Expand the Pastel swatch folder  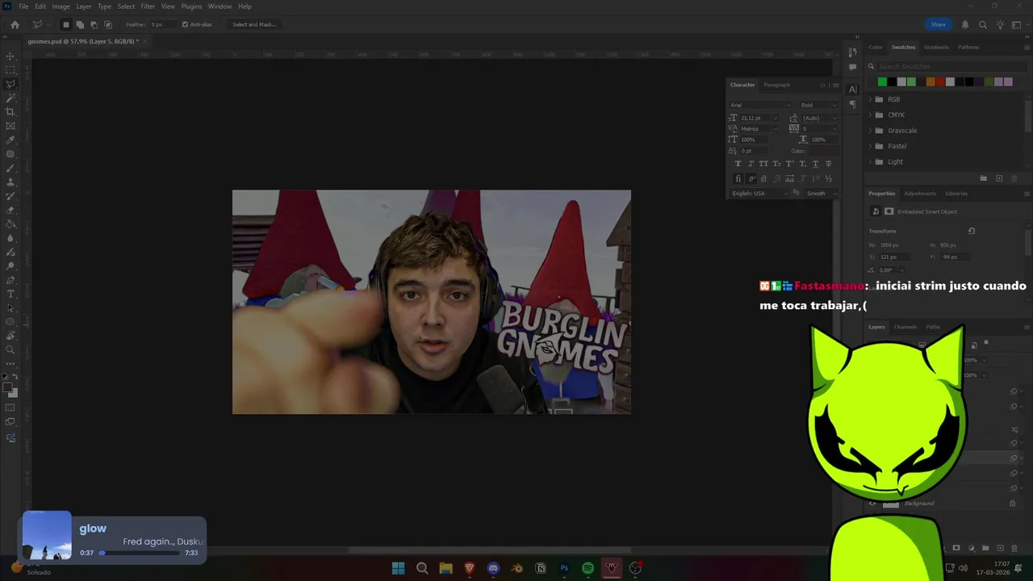click(x=870, y=146)
